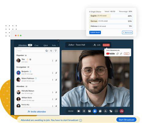Click the raise hand toolbar icon
The width and height of the screenshot is (145, 123).
111,111
